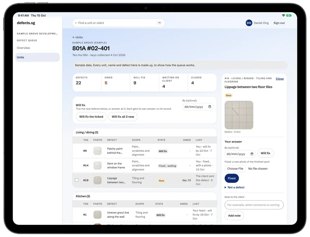Screen dimensions: 310x237
Task: Click the Fixed, waiting state badge
Action: pos(168,166)
